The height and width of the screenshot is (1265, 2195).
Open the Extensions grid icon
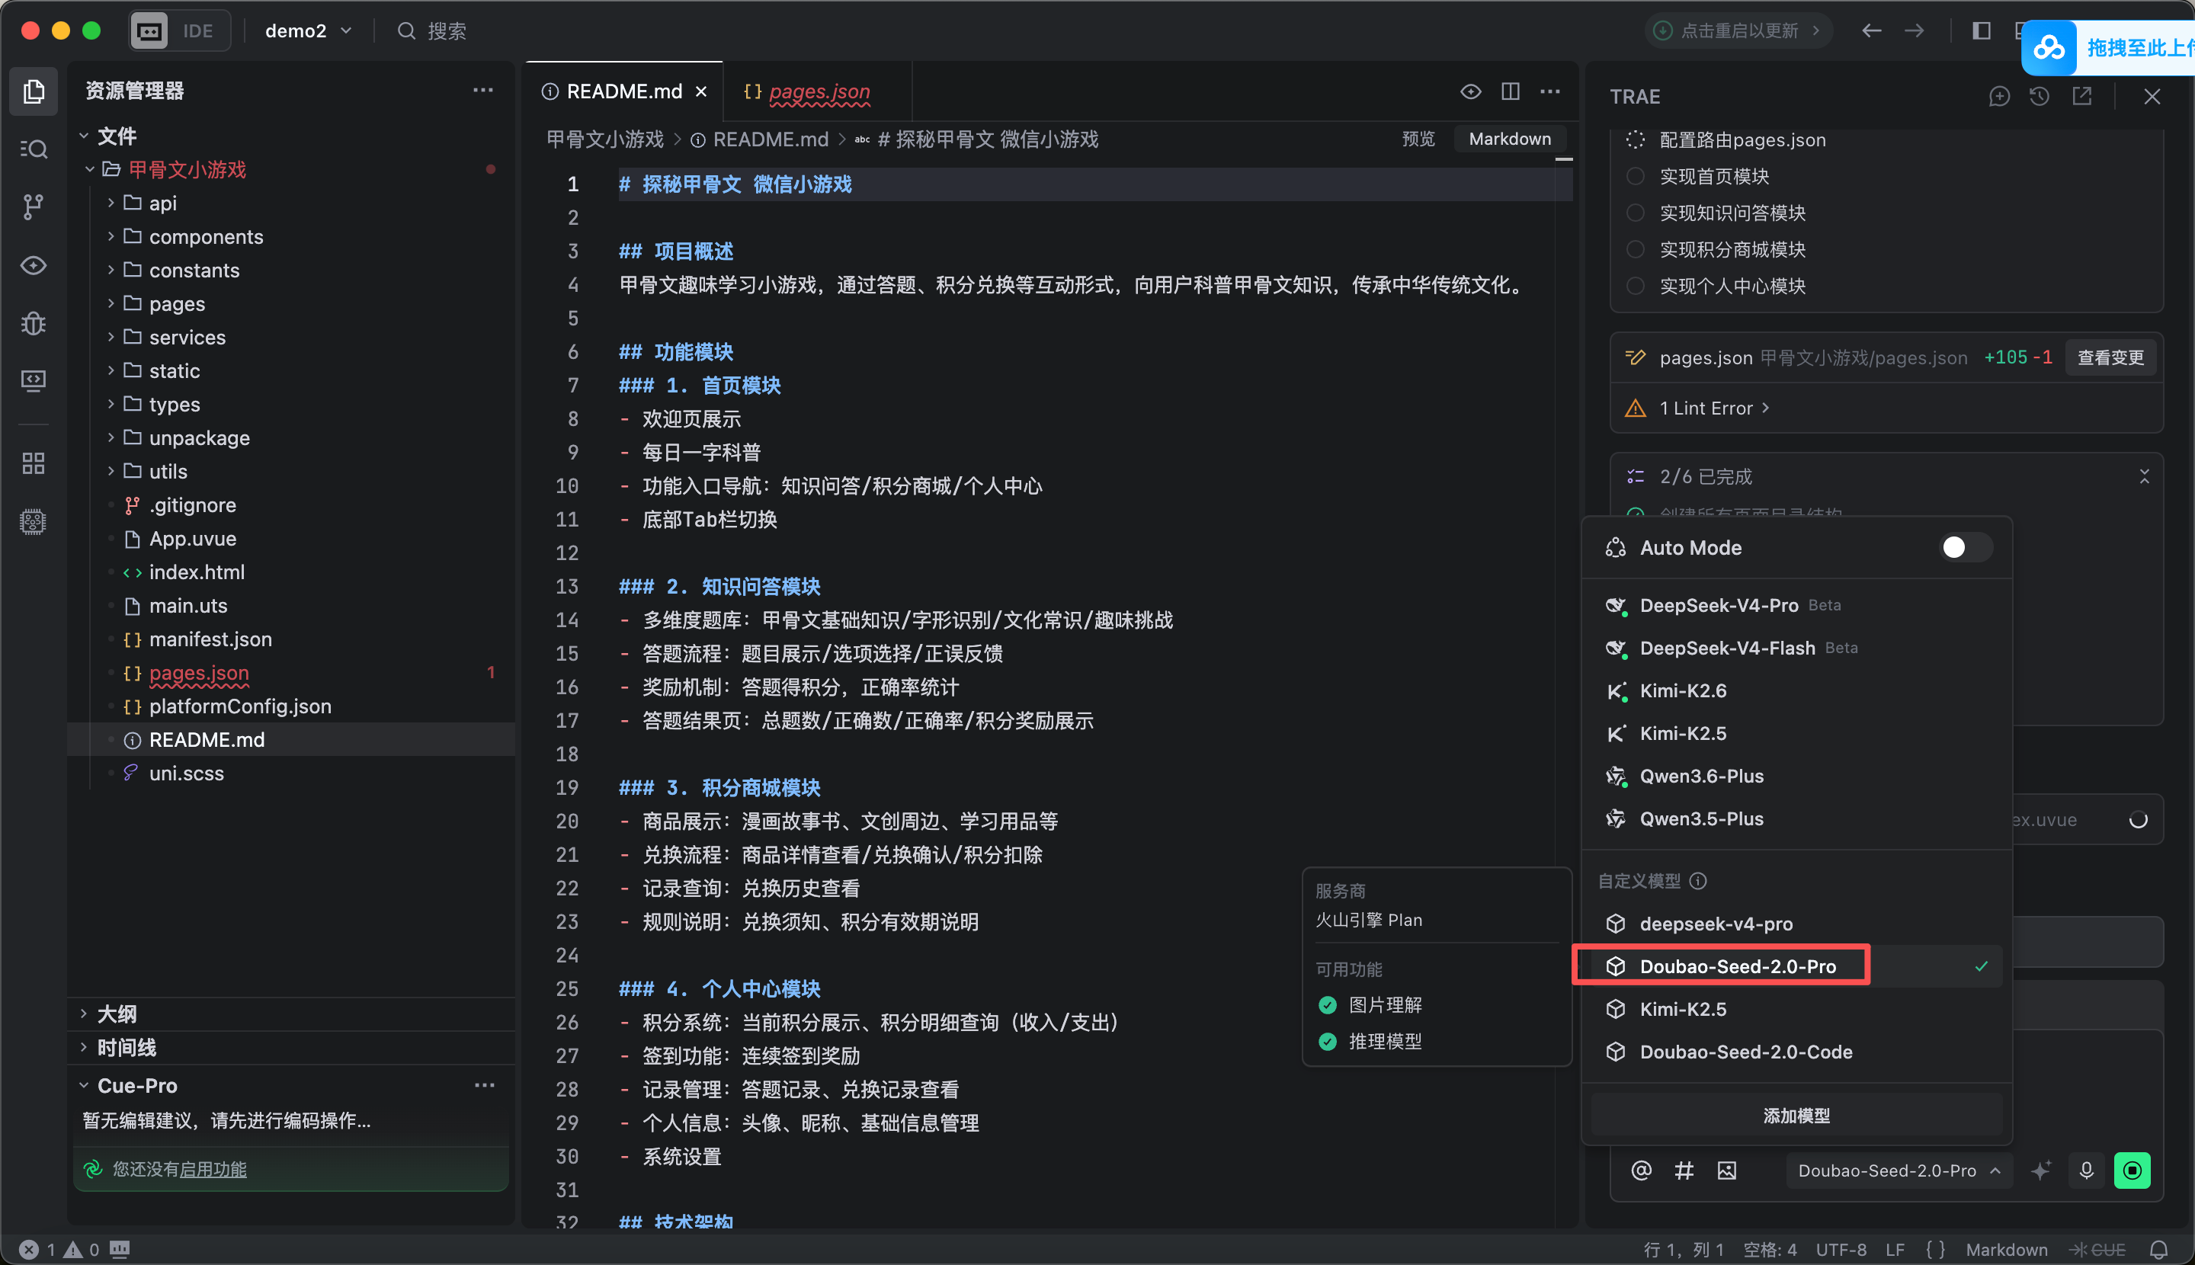point(33,463)
